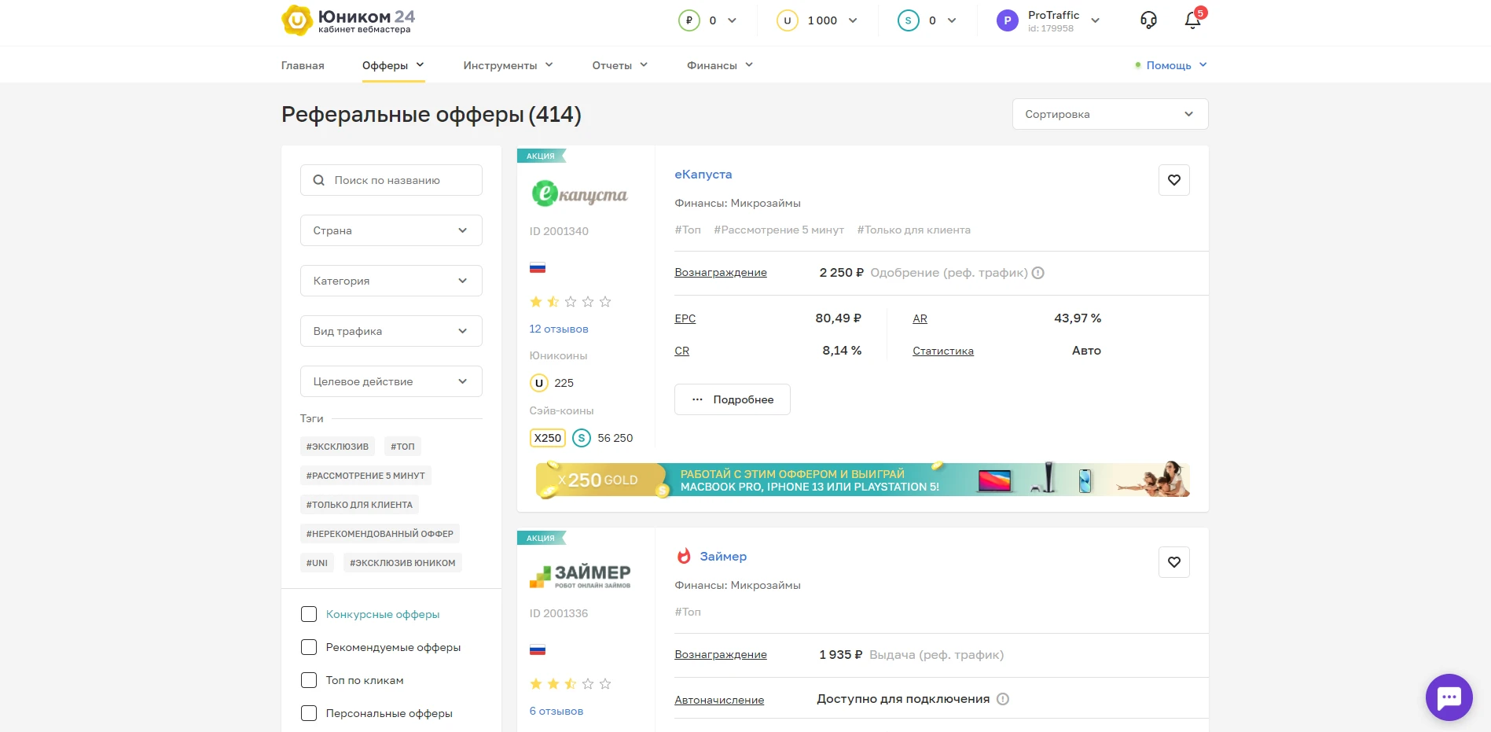Click the Займер flame icon
The width and height of the screenshot is (1491, 732).
coord(684,556)
